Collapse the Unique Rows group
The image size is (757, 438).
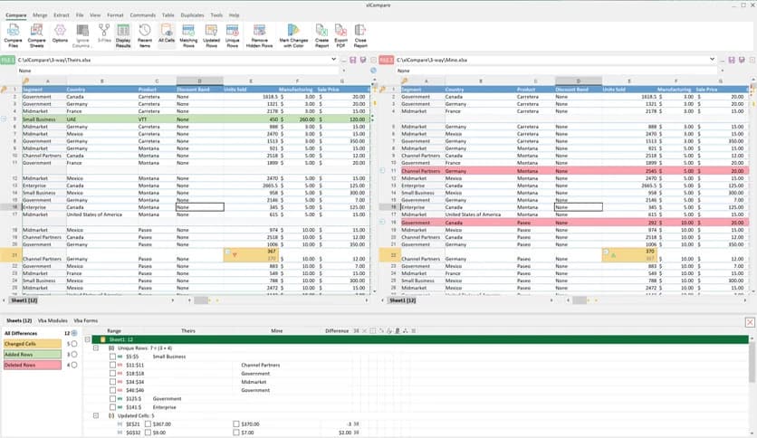pyautogui.click(x=96, y=348)
